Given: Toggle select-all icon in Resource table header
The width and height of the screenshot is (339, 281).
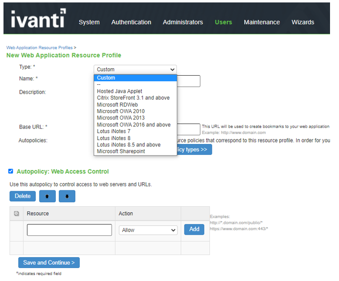Looking at the screenshot, I should point(16,214).
